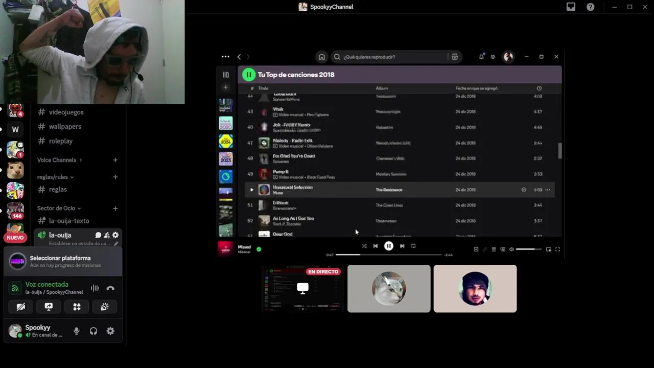Select the cat avatar participant tile
This screenshot has width=654, height=368.
click(x=389, y=288)
